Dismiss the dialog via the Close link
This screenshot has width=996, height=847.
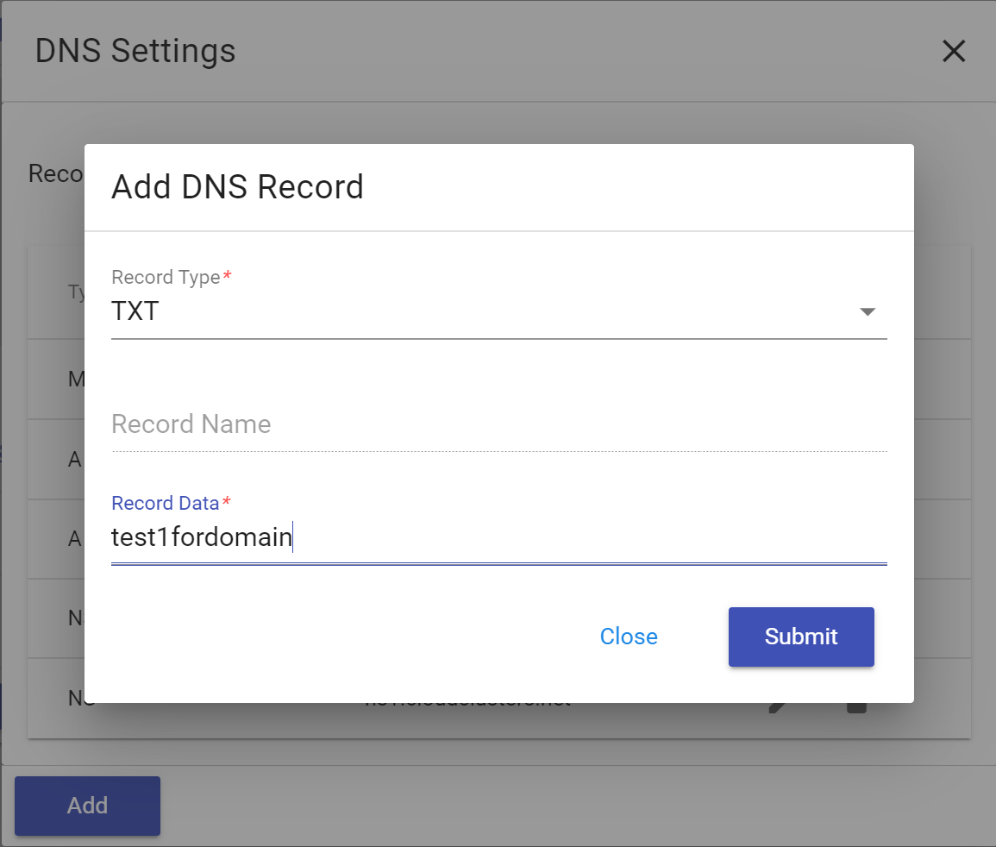(629, 637)
